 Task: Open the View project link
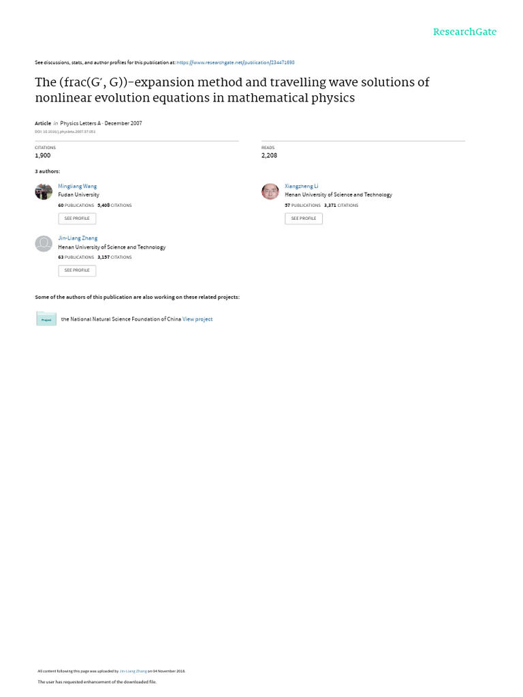197,319
